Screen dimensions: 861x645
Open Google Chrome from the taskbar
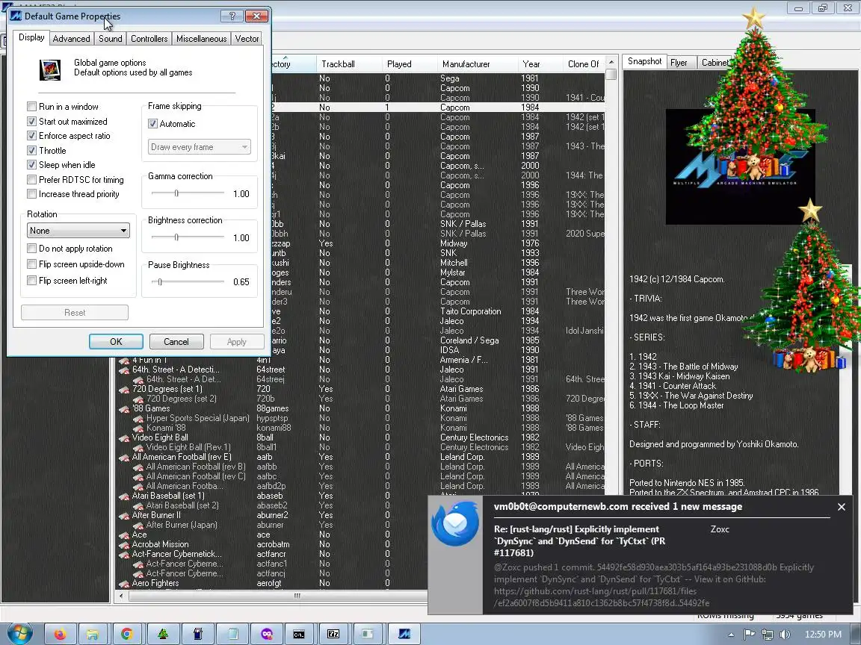(x=127, y=635)
